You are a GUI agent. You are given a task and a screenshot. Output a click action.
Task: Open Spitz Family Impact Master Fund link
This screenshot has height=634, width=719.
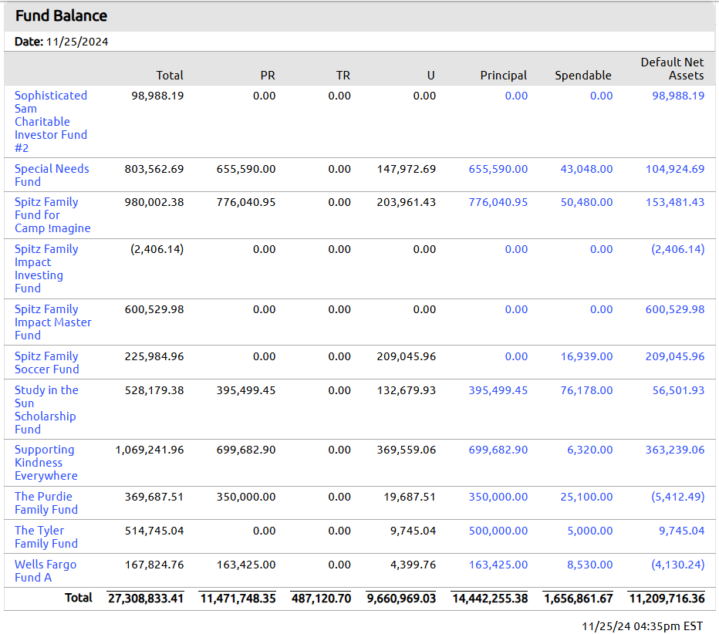pyautogui.click(x=53, y=322)
